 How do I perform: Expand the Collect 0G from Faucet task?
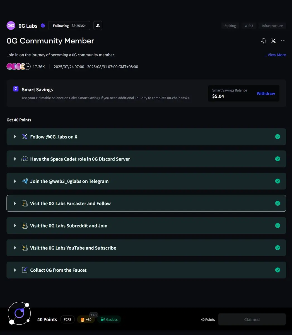(15, 270)
